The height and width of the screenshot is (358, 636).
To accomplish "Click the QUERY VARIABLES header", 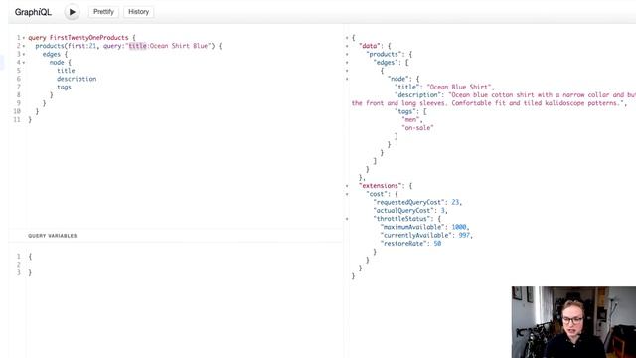I will pos(53,236).
